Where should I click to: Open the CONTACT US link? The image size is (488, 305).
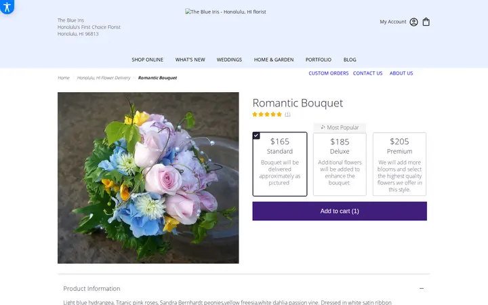pos(367,73)
